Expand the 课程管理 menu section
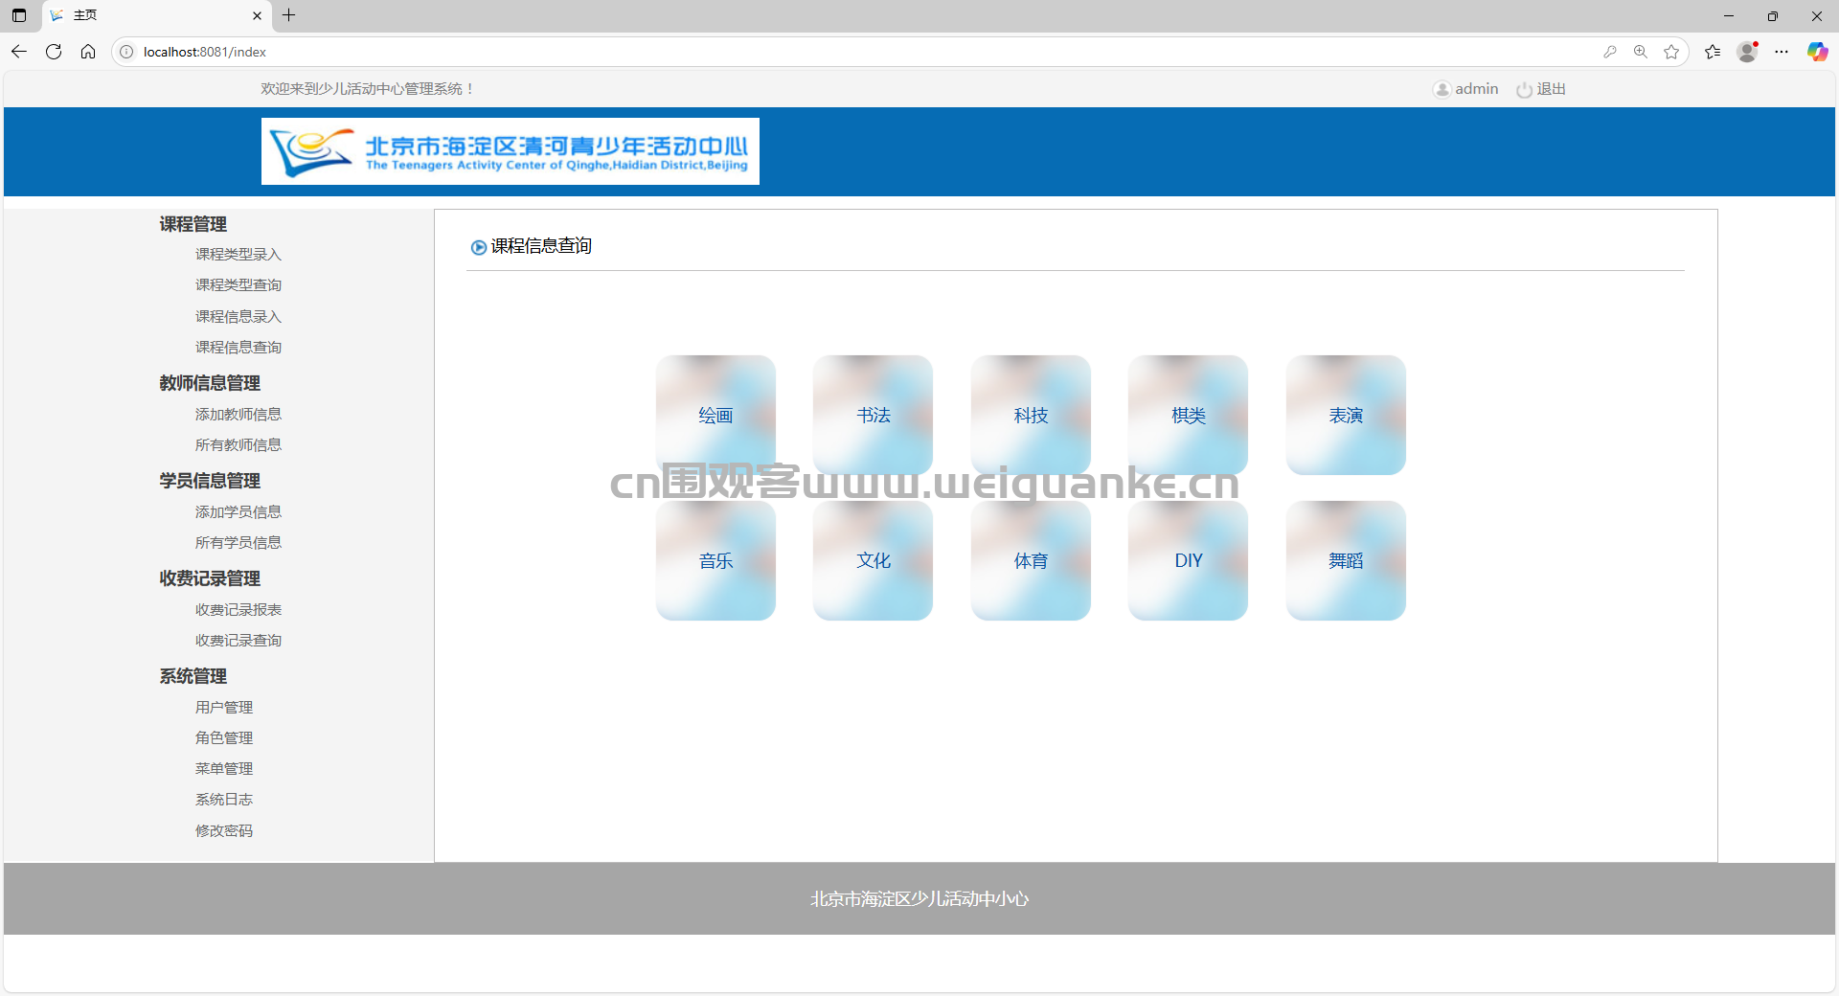Screen dimensions: 1839x996 (x=193, y=224)
